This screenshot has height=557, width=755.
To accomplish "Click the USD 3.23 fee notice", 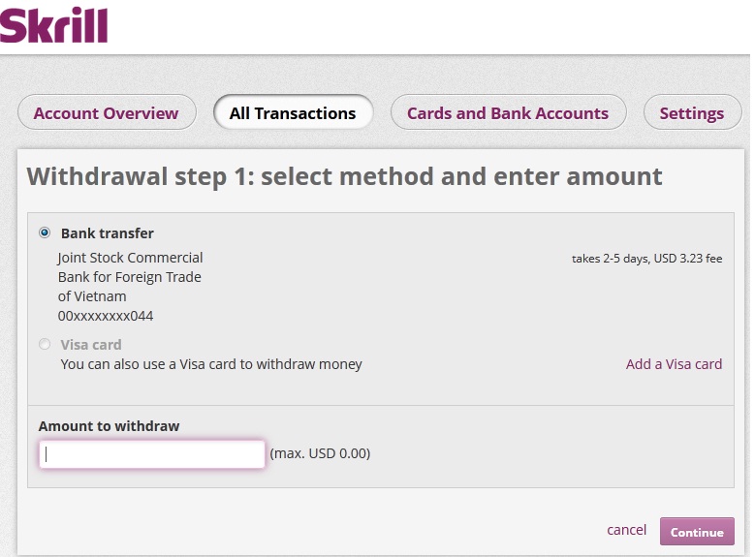I will (646, 259).
